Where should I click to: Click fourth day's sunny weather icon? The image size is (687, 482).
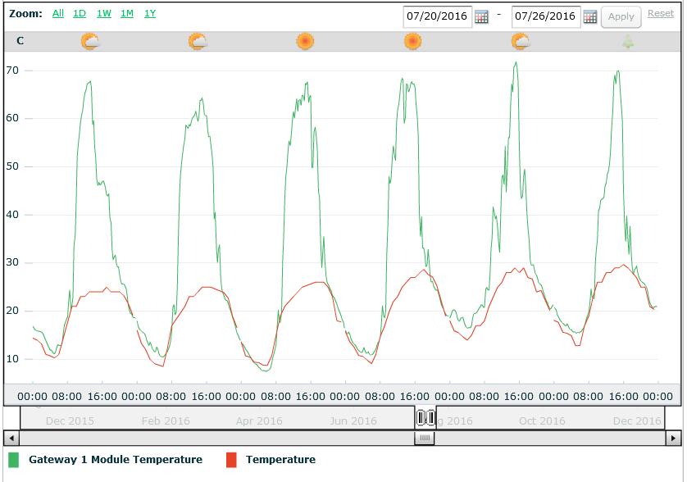pyautogui.click(x=412, y=42)
